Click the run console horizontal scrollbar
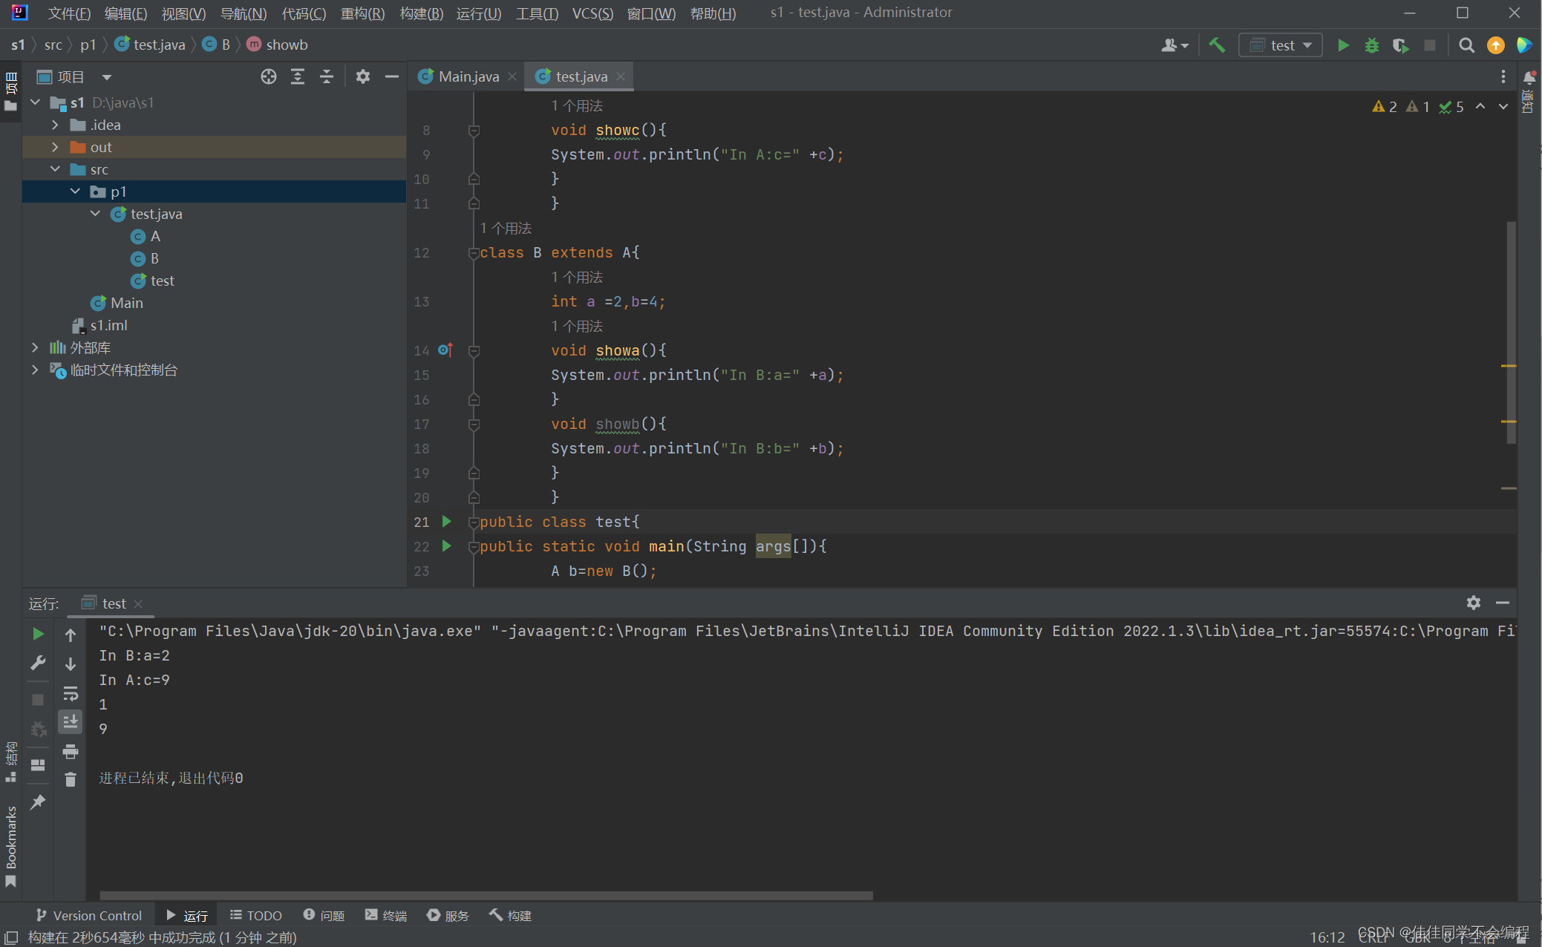 [x=486, y=895]
